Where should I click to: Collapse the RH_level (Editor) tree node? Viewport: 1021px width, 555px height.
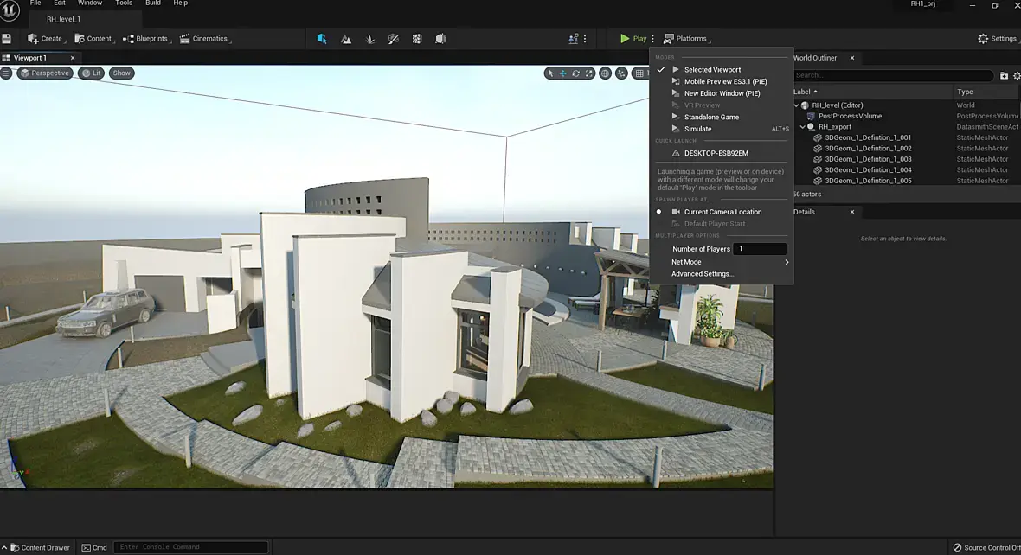tap(796, 105)
